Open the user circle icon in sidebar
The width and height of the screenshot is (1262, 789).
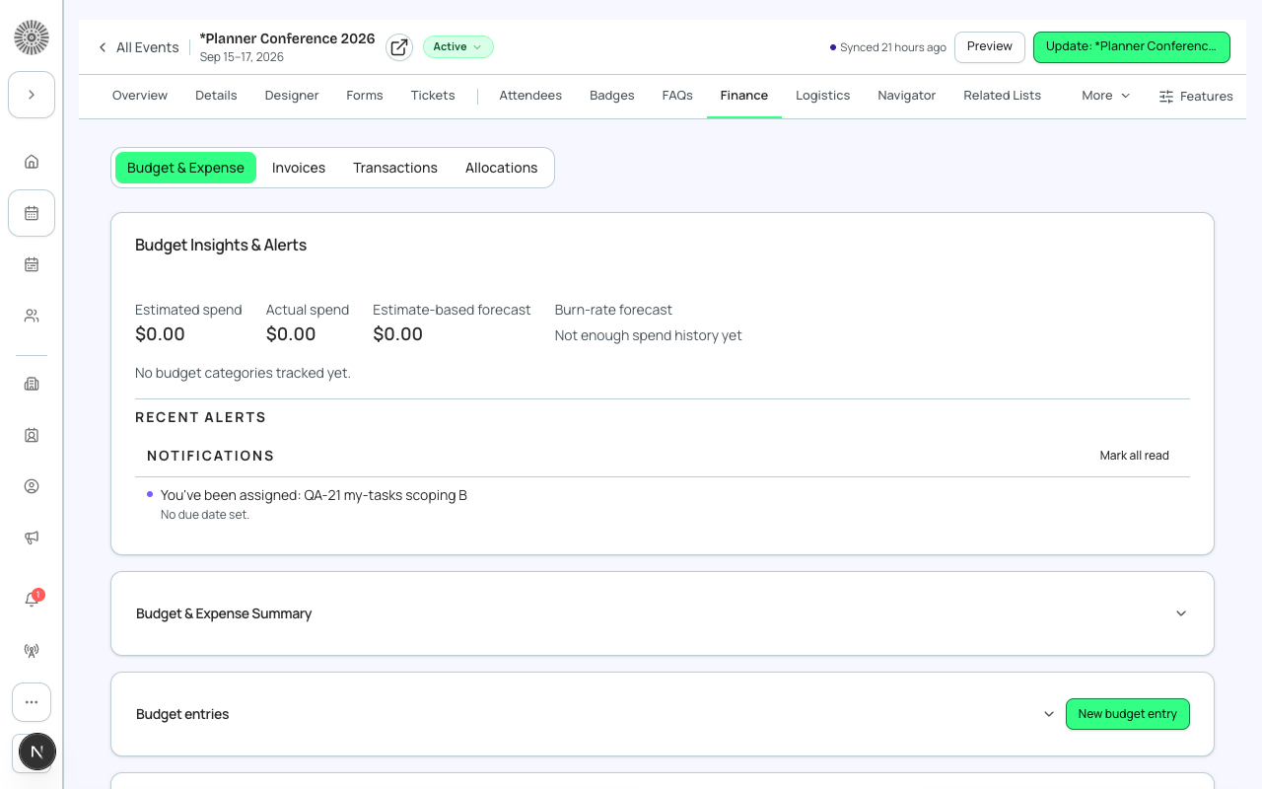click(x=32, y=486)
